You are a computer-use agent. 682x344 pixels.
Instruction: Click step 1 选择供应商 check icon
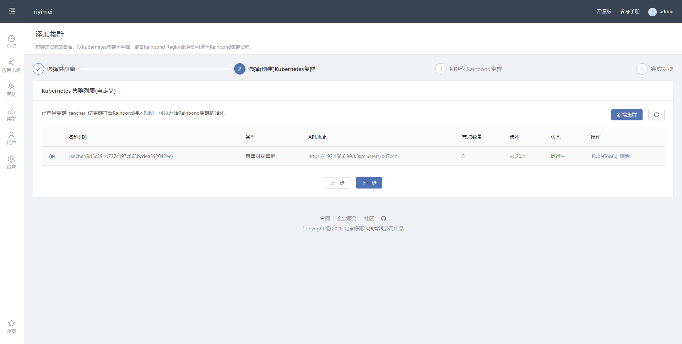(x=38, y=69)
